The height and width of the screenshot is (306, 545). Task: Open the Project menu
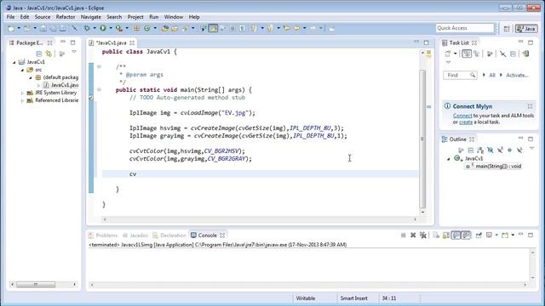point(135,17)
